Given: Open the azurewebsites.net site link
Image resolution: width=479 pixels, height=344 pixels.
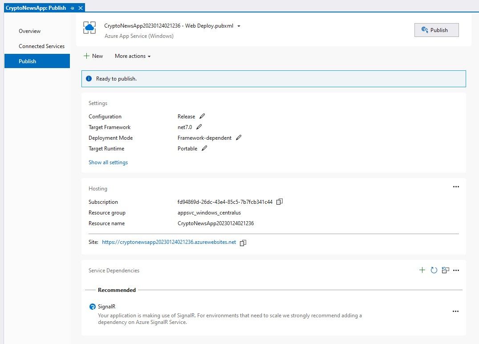Looking at the screenshot, I should coord(169,243).
